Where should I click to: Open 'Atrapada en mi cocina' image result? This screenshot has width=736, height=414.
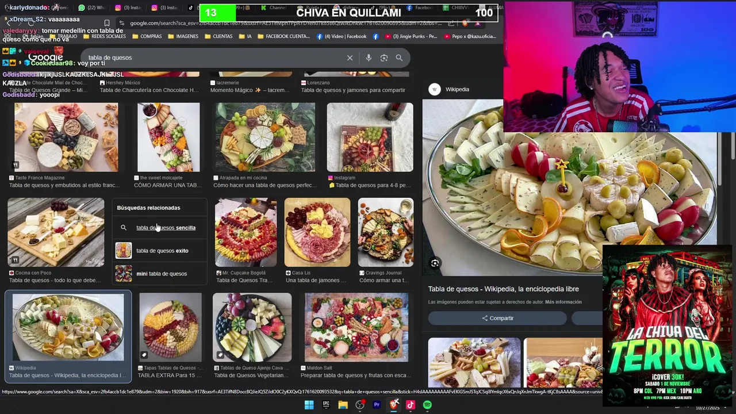click(x=265, y=137)
